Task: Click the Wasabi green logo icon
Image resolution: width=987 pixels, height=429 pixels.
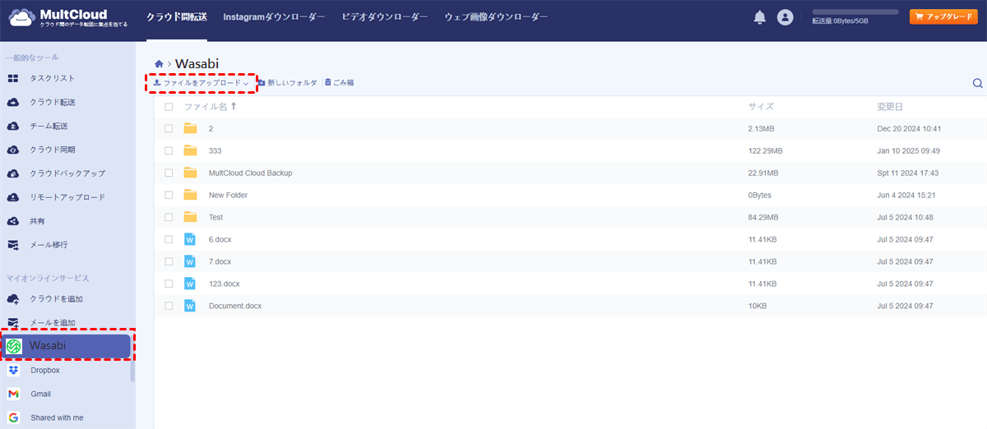Action: 14,347
